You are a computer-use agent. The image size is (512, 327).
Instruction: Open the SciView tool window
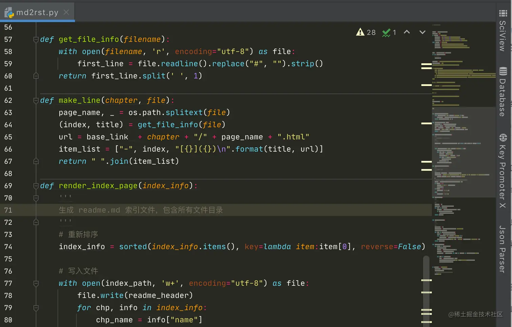point(503,30)
